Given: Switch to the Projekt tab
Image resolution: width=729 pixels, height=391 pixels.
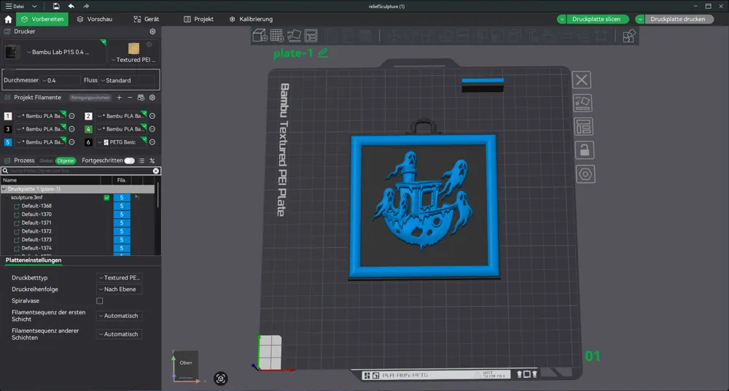Looking at the screenshot, I should [x=198, y=19].
